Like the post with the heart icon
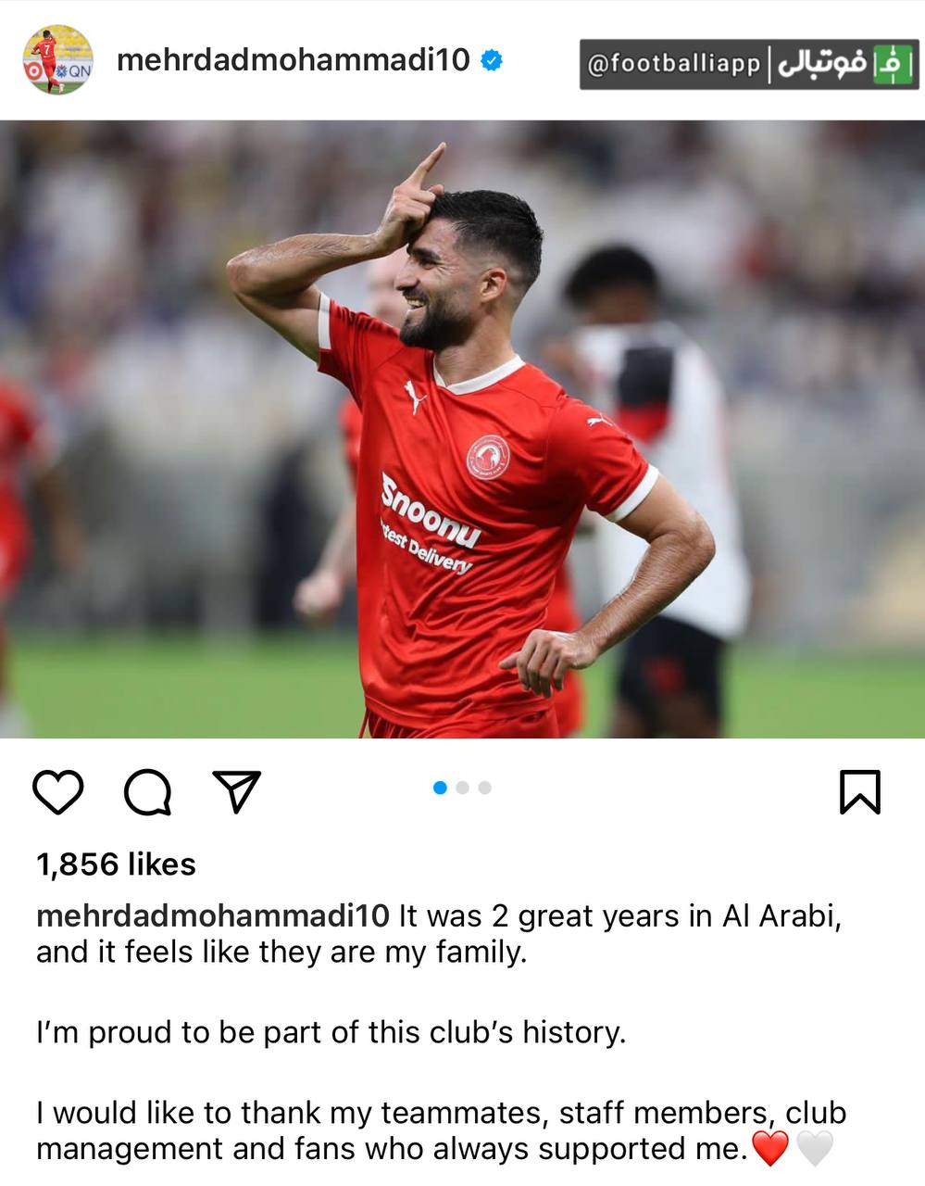 coord(58,792)
